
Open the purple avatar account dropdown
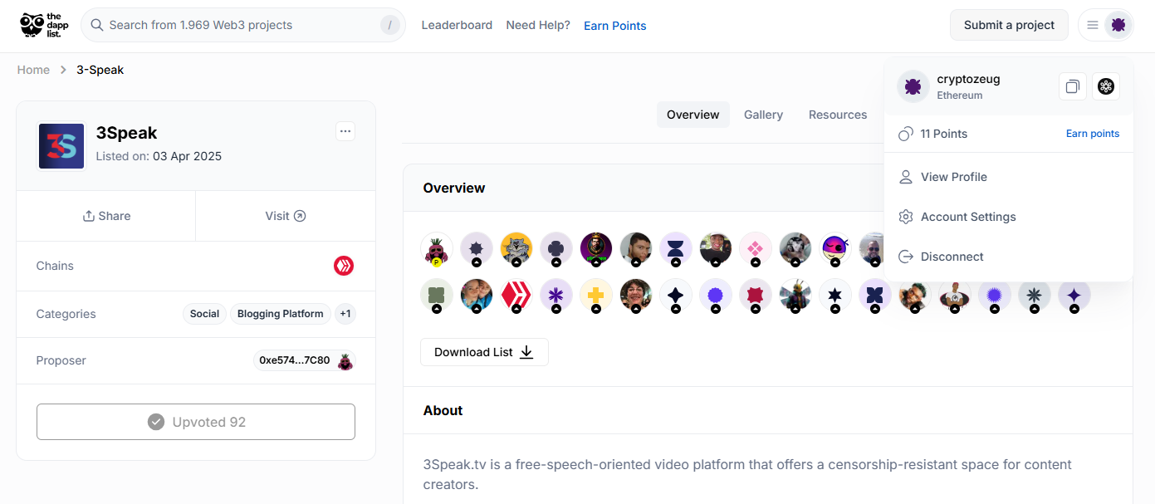tap(1118, 25)
